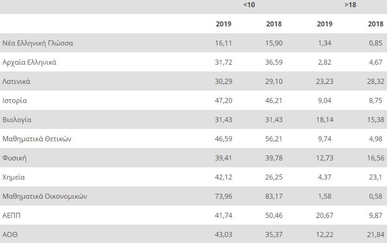Screen dimensions: 387x243
Task: Click the ΑΟΘ row label
Action: click(10, 234)
